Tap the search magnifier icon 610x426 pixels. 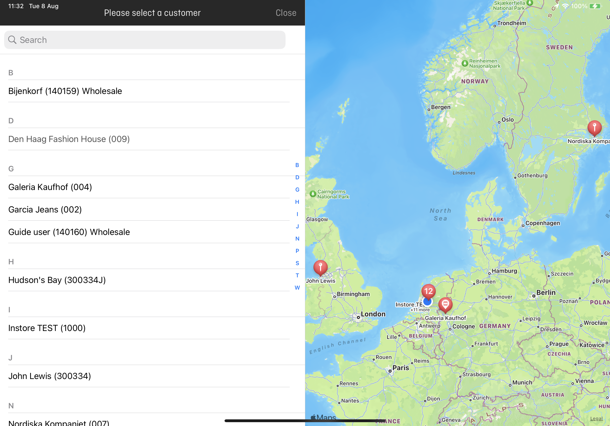point(13,40)
